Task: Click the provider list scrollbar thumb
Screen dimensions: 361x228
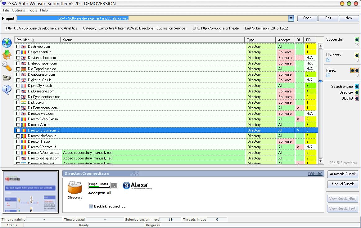Action: point(320,81)
